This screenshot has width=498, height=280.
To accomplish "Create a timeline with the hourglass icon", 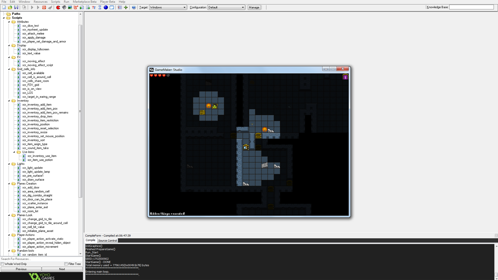I will (x=100, y=7).
